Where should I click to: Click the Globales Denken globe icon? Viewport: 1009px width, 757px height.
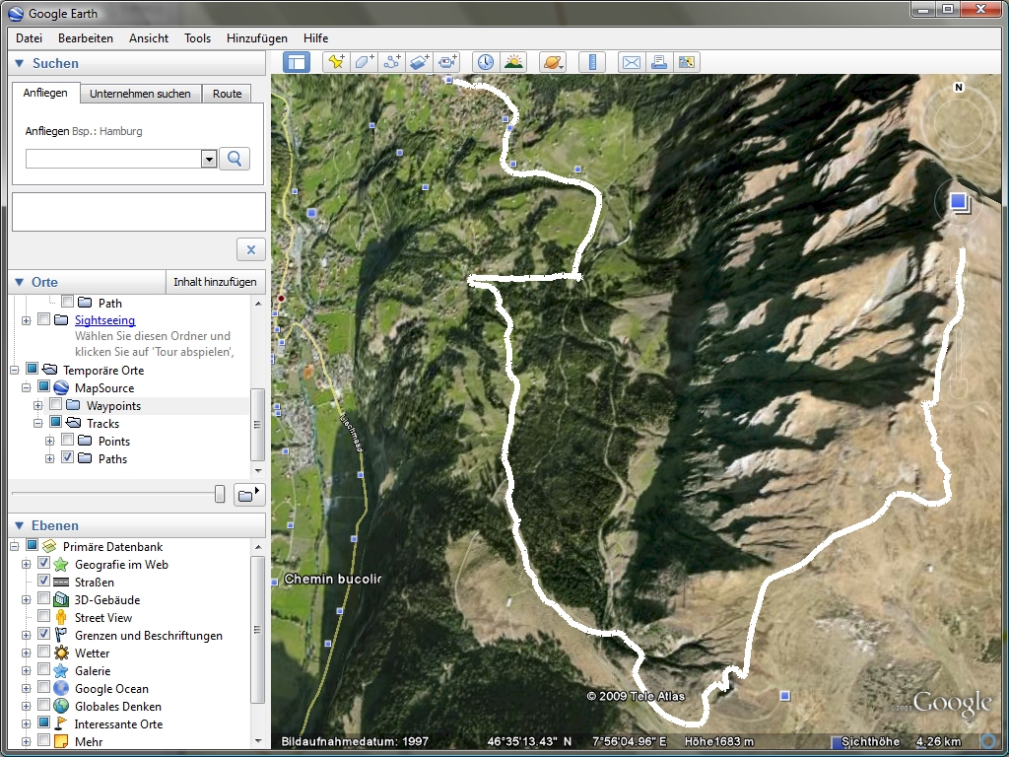pyautogui.click(x=61, y=706)
